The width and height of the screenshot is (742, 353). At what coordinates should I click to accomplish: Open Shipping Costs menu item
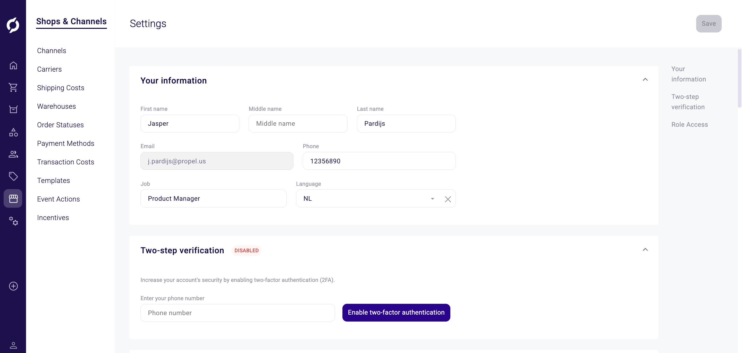pyautogui.click(x=61, y=88)
